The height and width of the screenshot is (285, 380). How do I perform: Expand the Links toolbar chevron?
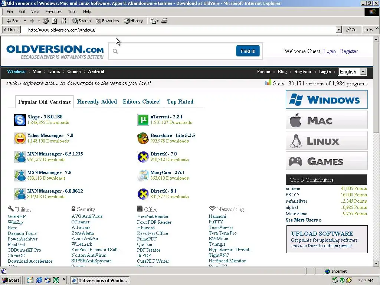point(377,29)
